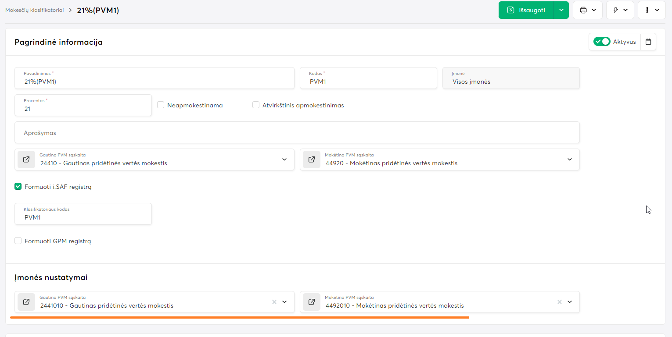Open linked Gautino PVM sąskaita 24410 account

[26, 160]
